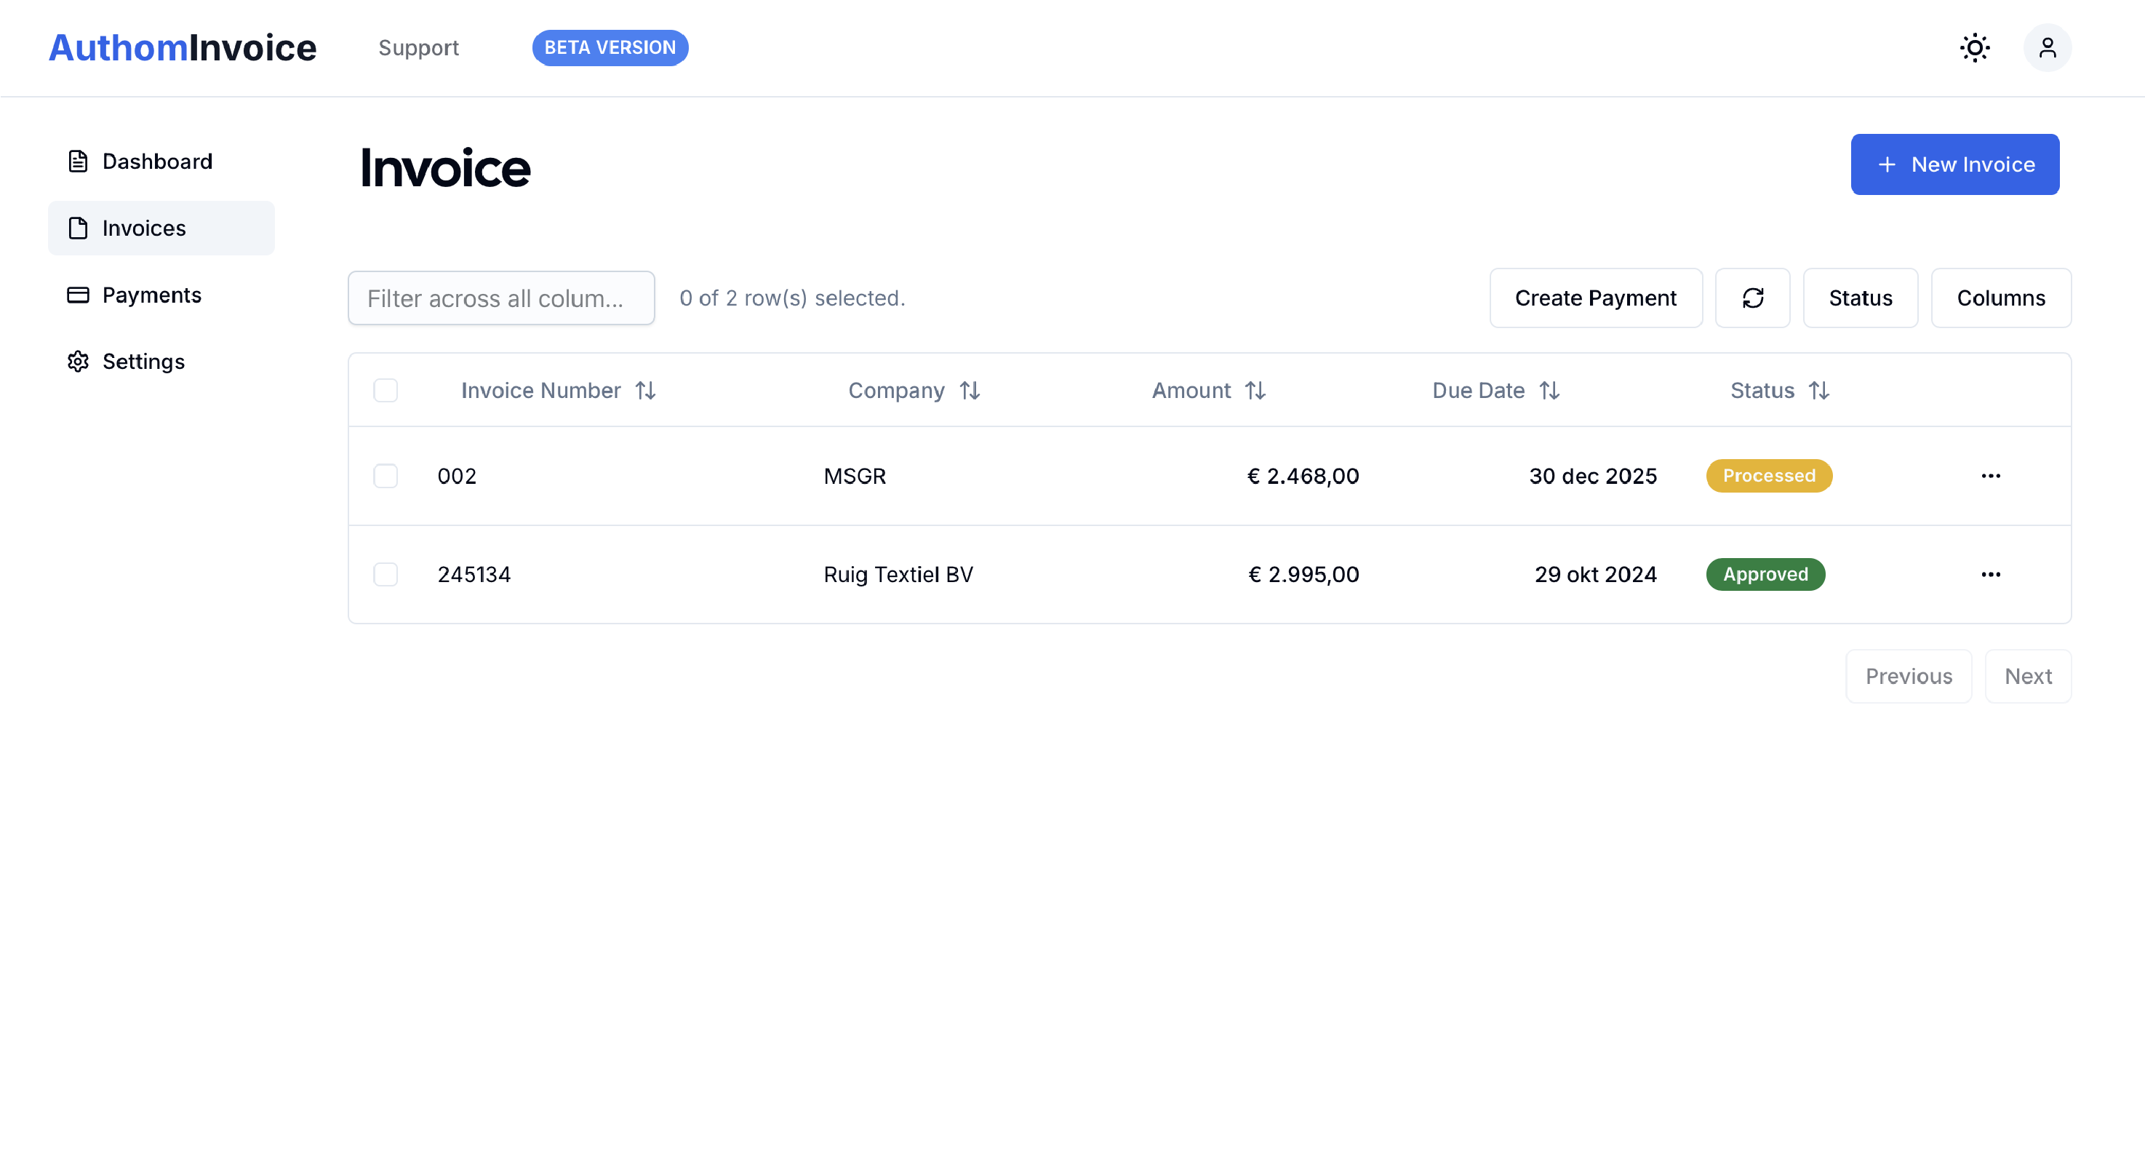
Task: Toggle the light/dark theme sun icon
Action: click(x=1974, y=47)
